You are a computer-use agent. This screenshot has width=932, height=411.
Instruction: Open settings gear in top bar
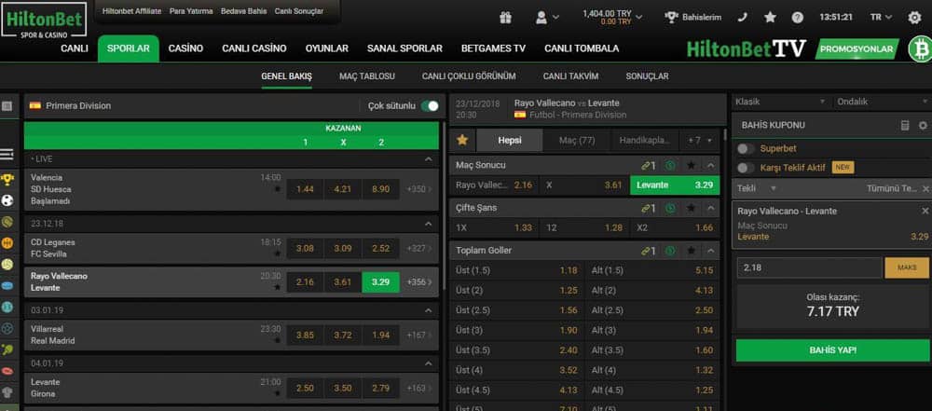coord(914,18)
